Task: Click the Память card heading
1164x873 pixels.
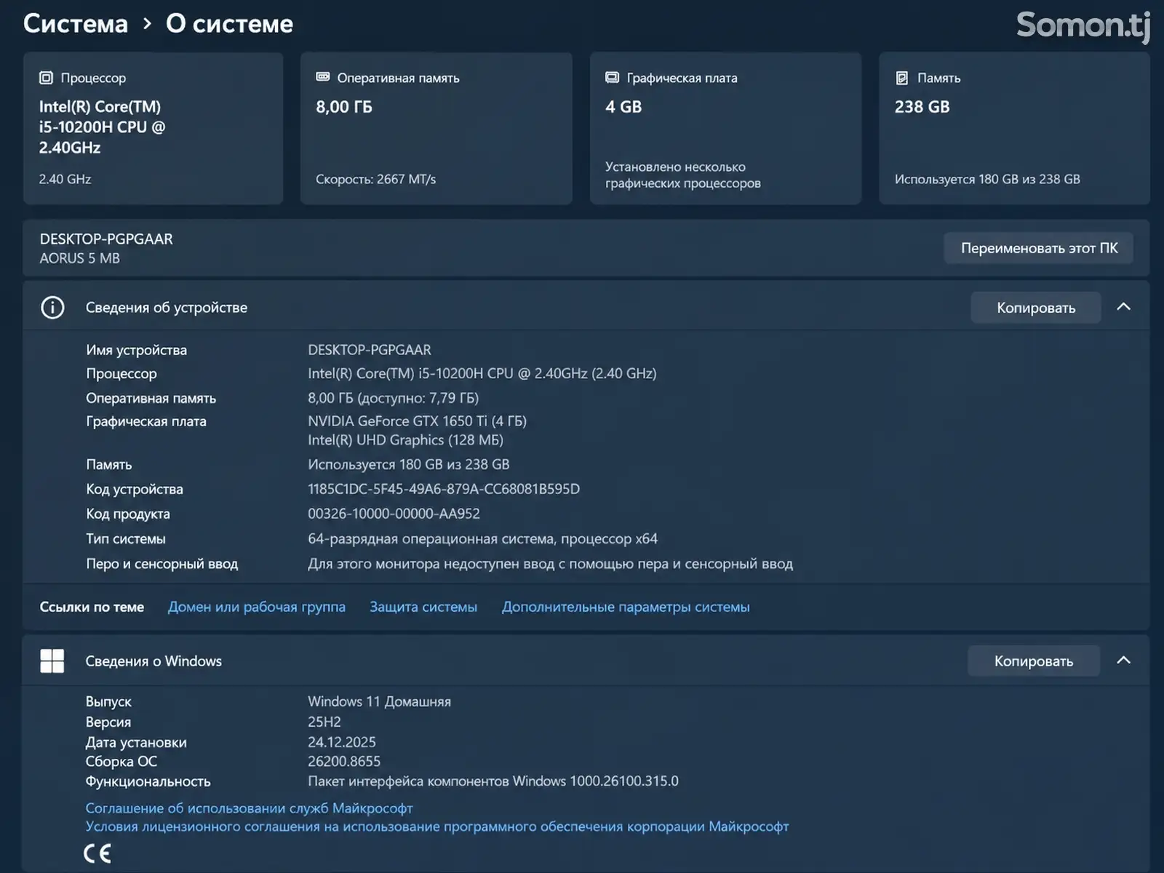Action: [x=938, y=78]
